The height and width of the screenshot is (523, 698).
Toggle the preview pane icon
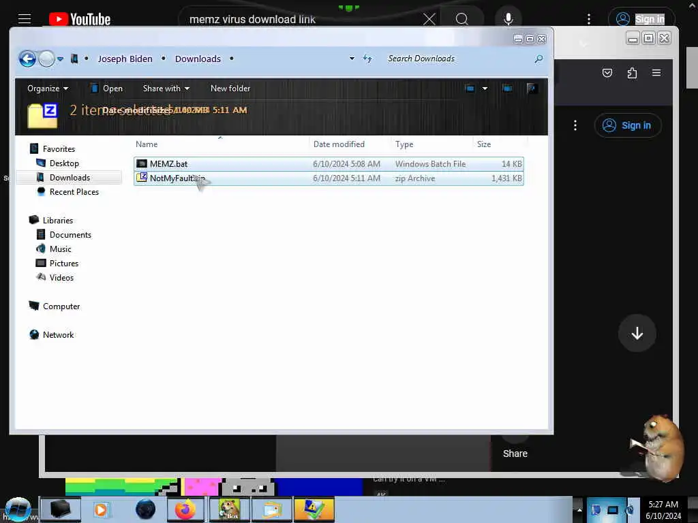click(507, 89)
